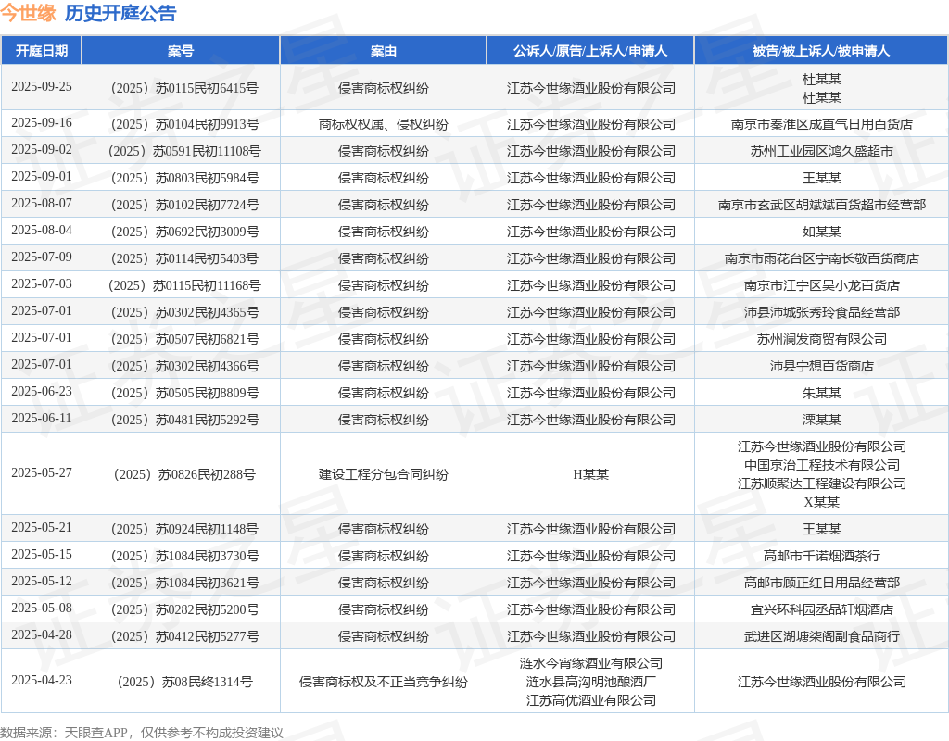Select date cell 2025-09-25
This screenshot has width=949, height=741.
[x=41, y=86]
